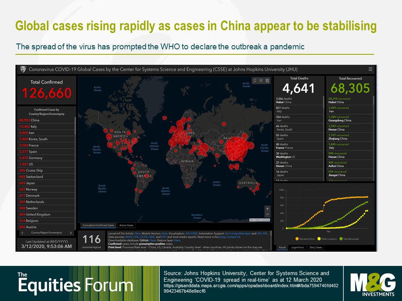Open the DXY data source link
The image size is (402, 301).
coord(164,237)
